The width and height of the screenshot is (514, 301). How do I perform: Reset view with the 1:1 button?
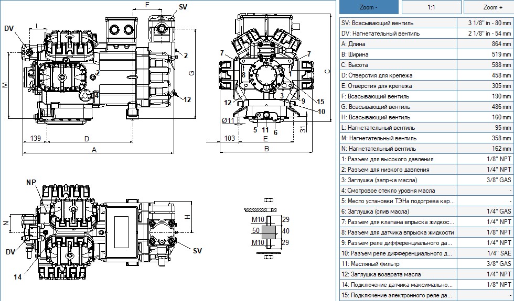(x=431, y=7)
